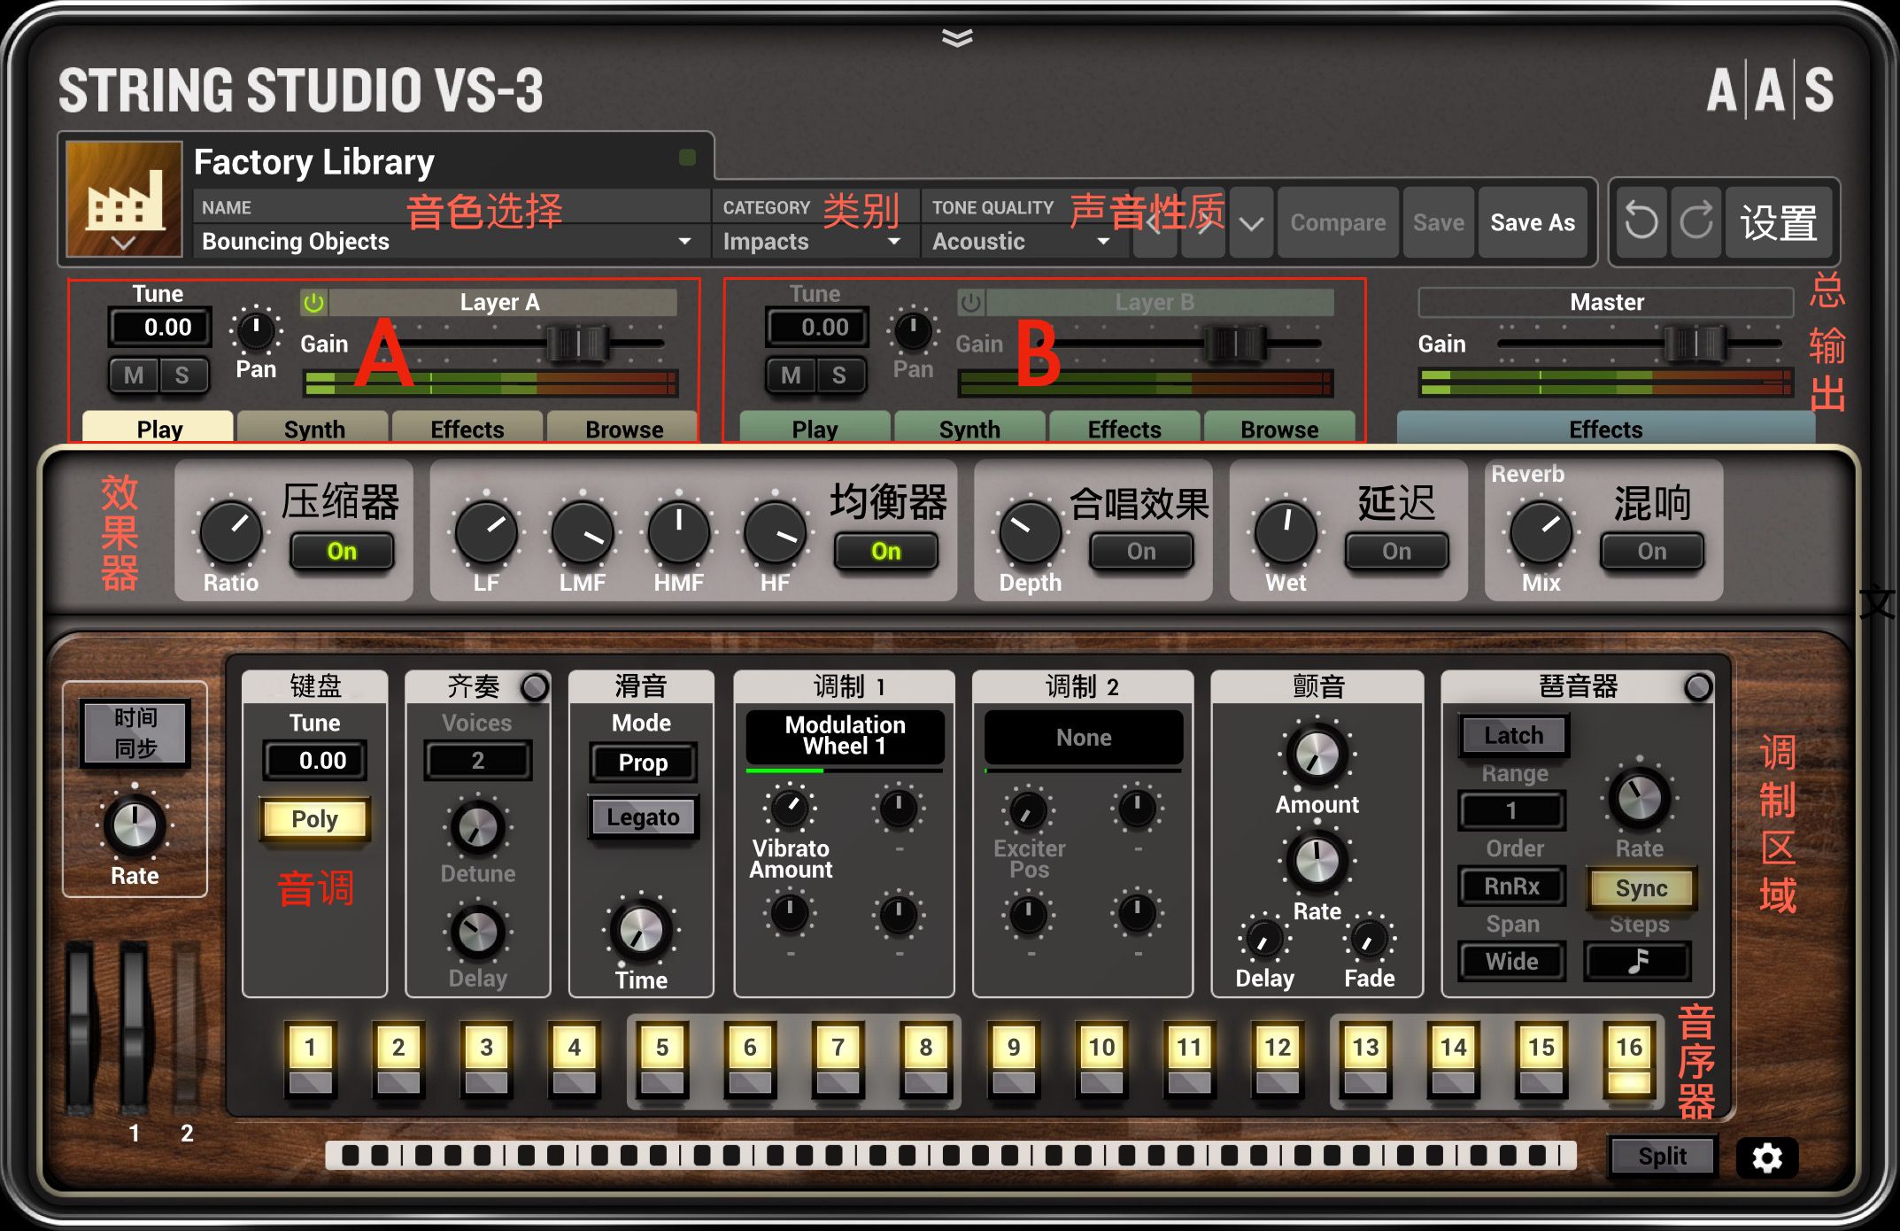Toggle the Arpeggiator section power circle

coord(1698,687)
